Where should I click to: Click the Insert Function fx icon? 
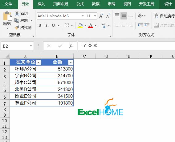click(71, 46)
